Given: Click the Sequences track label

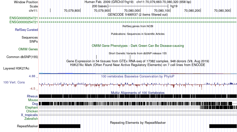Looking at the screenshot, I should coord(30,37).
